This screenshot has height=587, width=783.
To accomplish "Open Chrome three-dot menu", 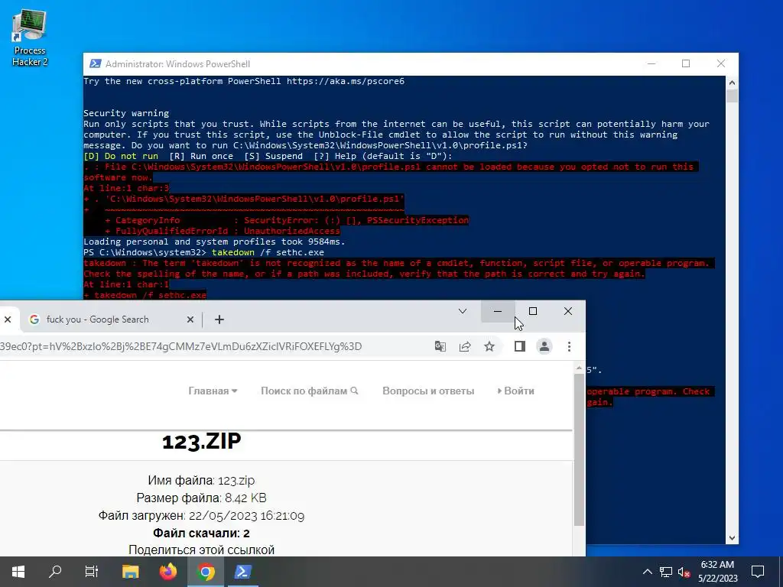I will [569, 346].
